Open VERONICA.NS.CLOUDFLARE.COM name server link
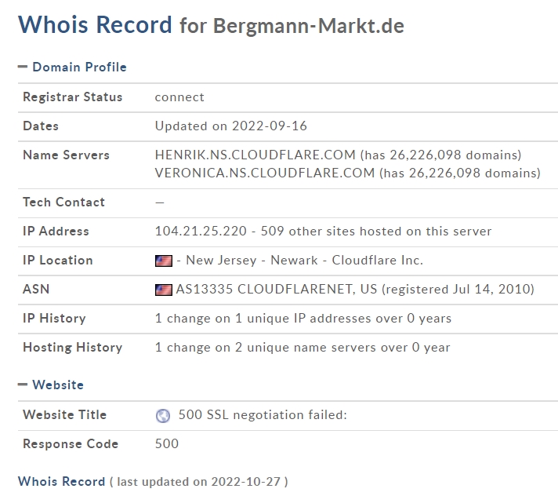The width and height of the screenshot is (558, 496). pos(265,173)
